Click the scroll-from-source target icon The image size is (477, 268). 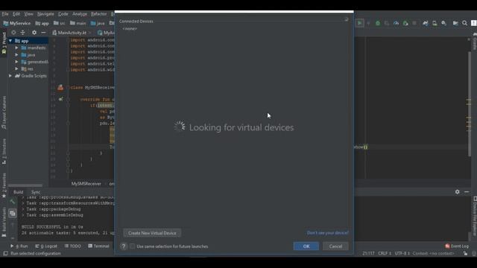(13, 33)
